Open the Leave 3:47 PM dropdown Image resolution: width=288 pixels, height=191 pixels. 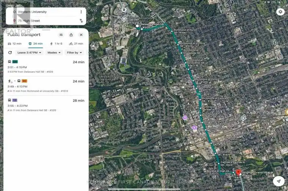[x=29, y=53]
